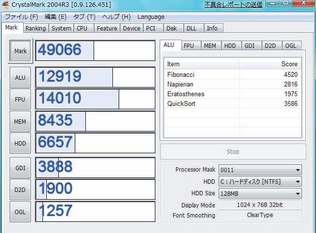Click the Score column header
Screen dimensions: 316x233
[270, 64]
